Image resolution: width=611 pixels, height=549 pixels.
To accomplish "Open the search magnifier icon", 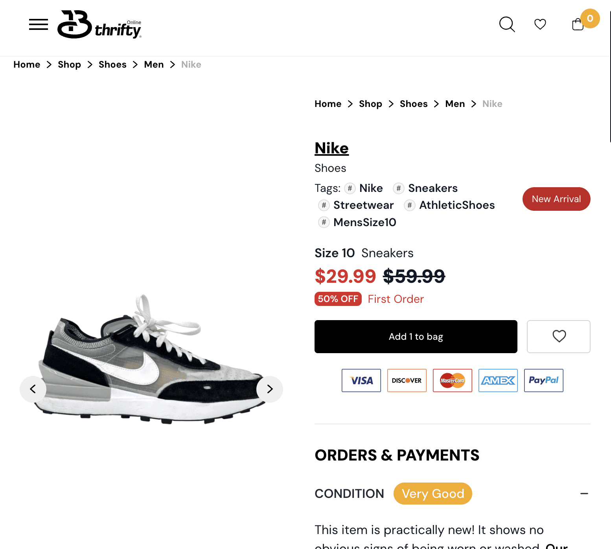I will click(x=507, y=24).
